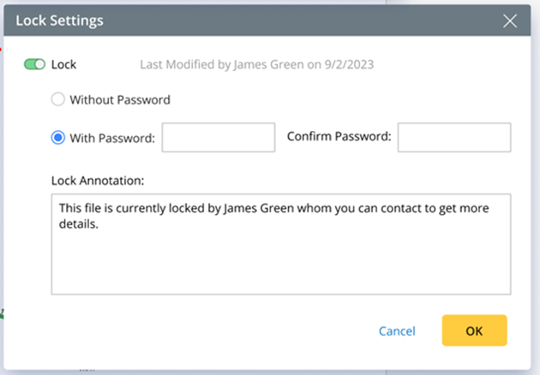
Task: Click the Lock label beside the switch
Action: point(64,64)
